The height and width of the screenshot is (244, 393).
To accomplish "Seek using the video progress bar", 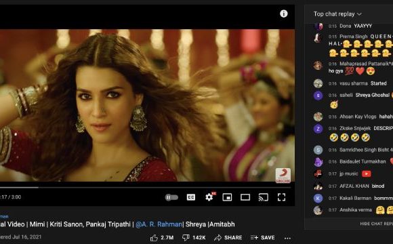I will 146,187.
